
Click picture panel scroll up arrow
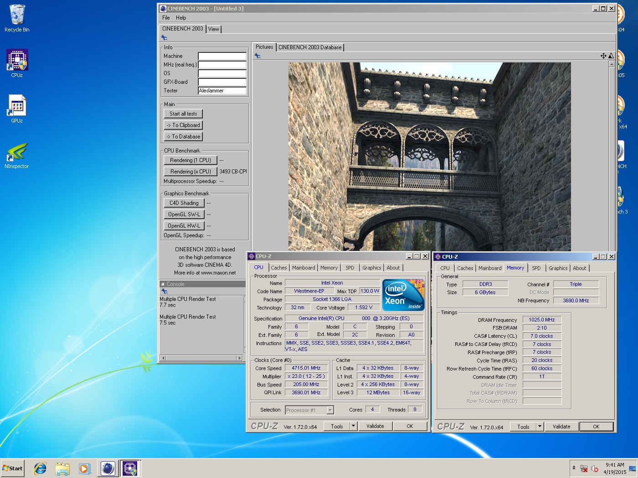(x=612, y=64)
